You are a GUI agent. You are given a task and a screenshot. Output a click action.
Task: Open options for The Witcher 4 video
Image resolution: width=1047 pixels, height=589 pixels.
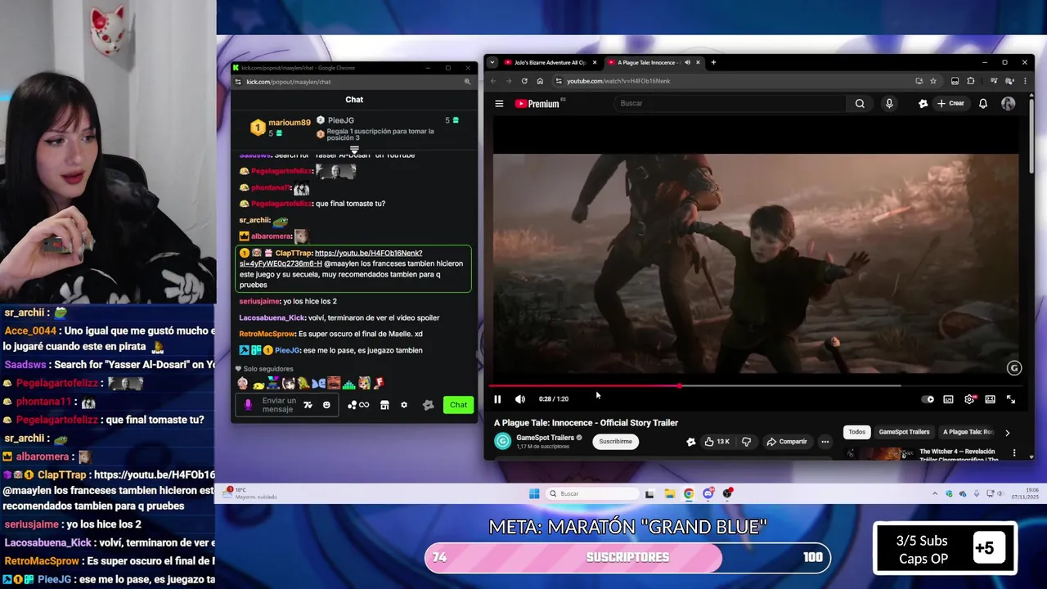1014,452
